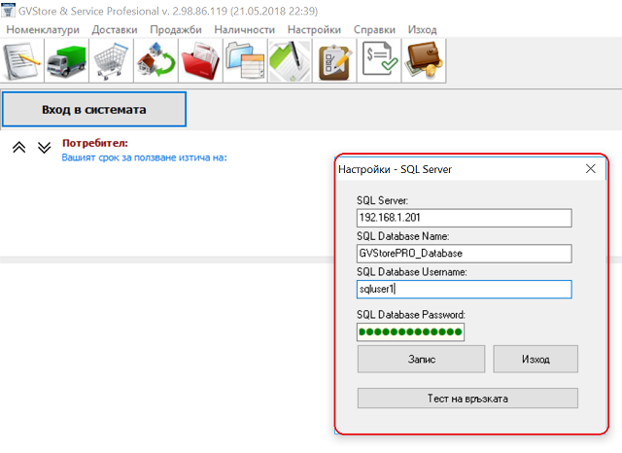
Task: Open the red folder documents icon
Action: [x=201, y=60]
